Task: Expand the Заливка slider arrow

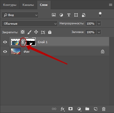Action: point(99,32)
